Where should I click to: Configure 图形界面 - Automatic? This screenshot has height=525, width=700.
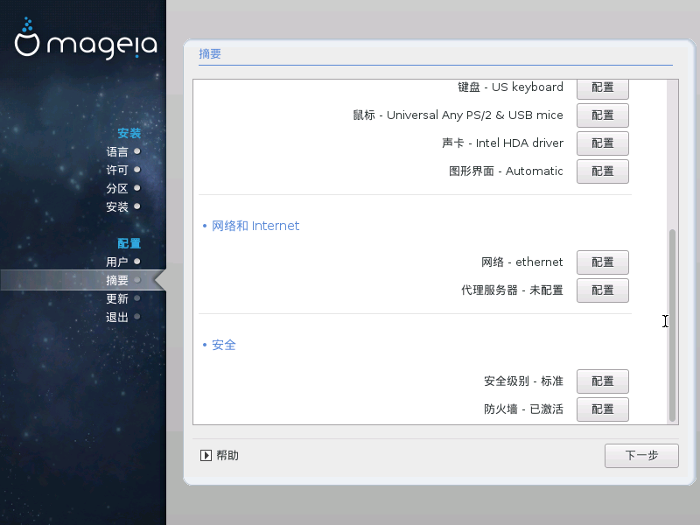(603, 171)
